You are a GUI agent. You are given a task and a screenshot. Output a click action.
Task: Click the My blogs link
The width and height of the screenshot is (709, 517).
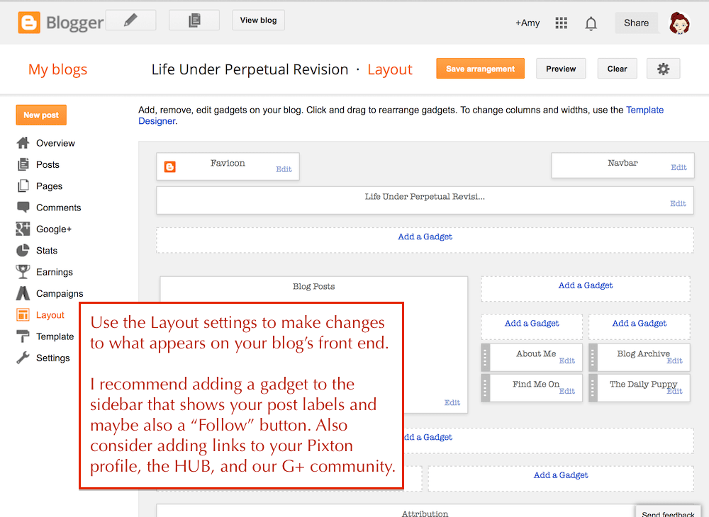(57, 69)
